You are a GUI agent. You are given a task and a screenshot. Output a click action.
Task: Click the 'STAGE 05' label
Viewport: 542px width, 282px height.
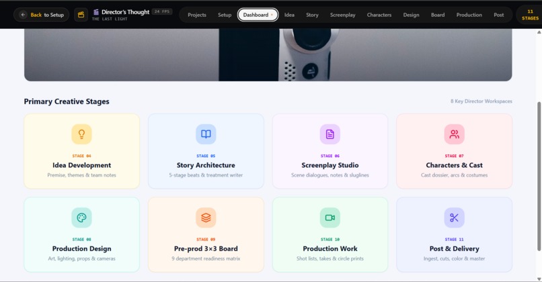pyautogui.click(x=206, y=156)
